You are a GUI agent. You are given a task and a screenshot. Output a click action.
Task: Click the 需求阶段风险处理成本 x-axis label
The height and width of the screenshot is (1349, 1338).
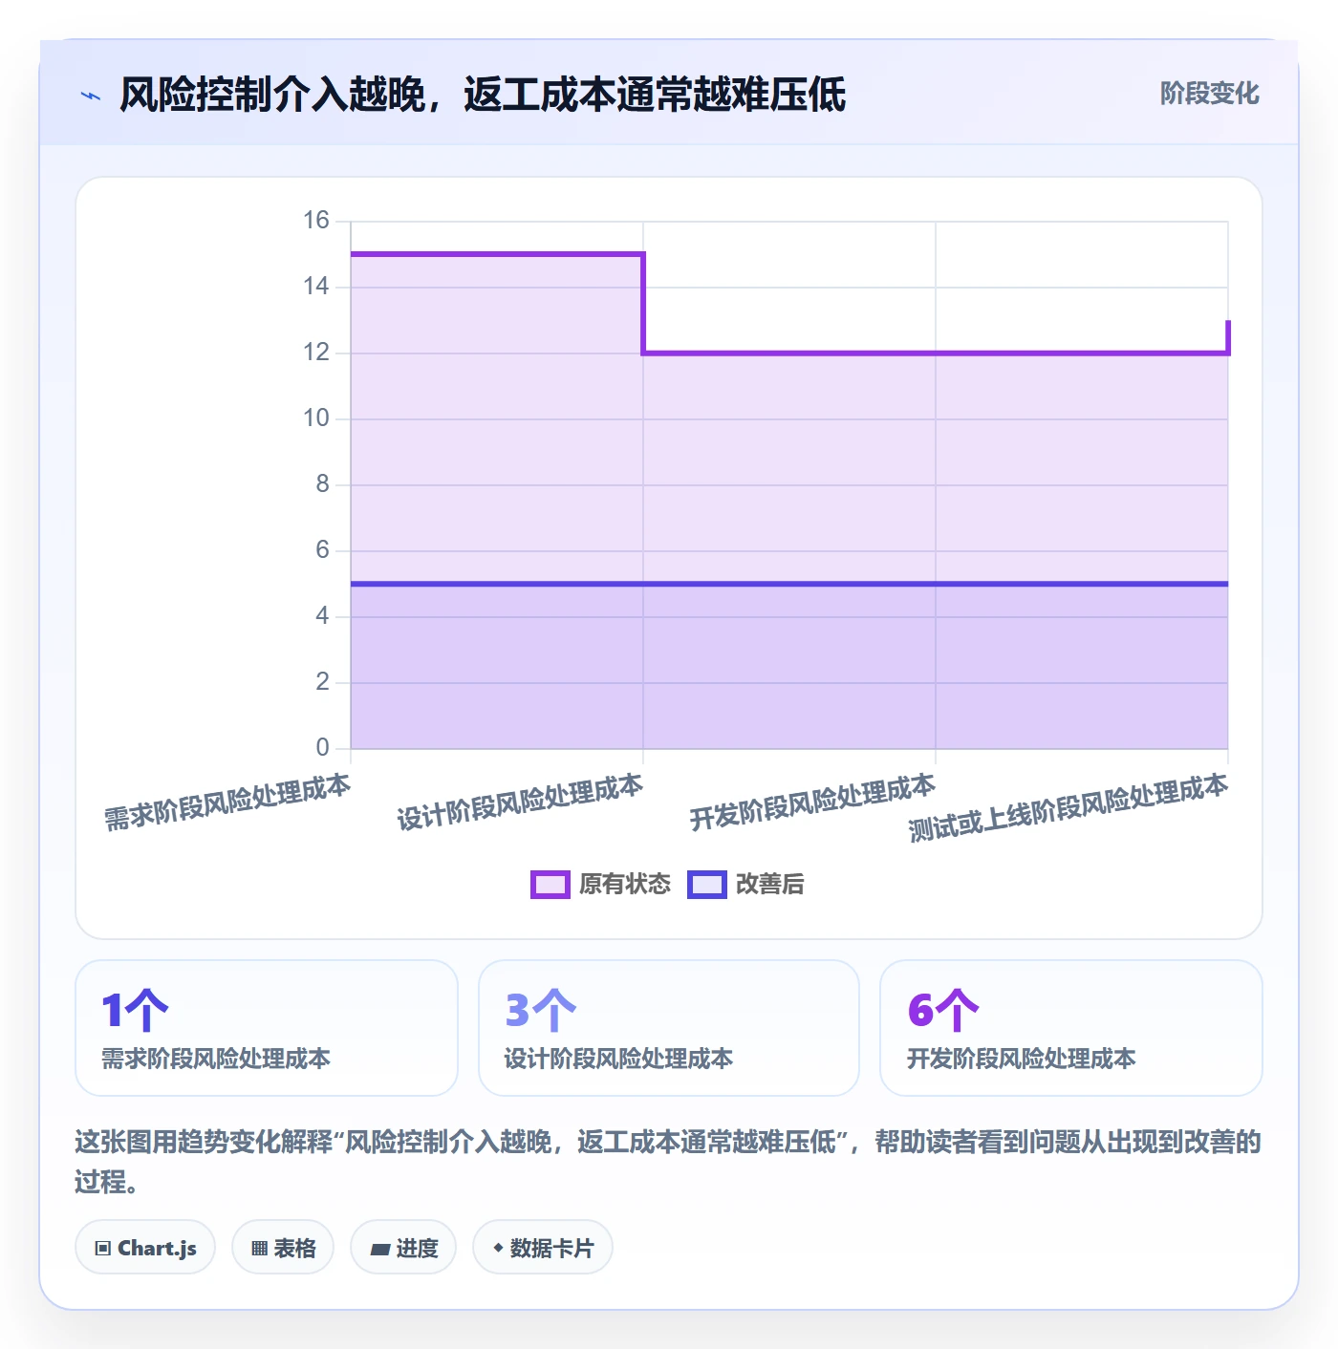tap(227, 803)
